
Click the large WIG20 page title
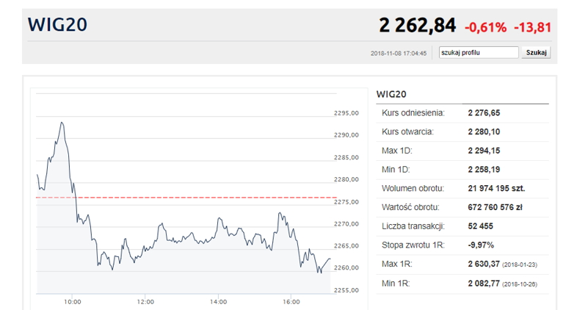click(x=57, y=25)
